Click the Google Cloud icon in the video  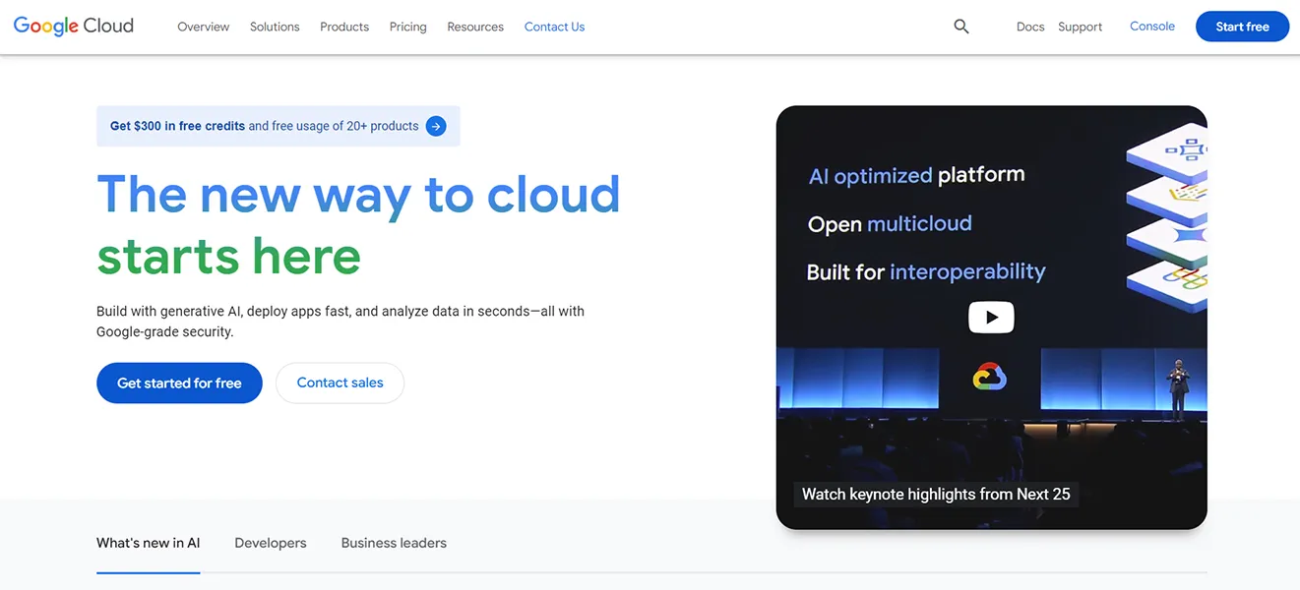pyautogui.click(x=990, y=377)
